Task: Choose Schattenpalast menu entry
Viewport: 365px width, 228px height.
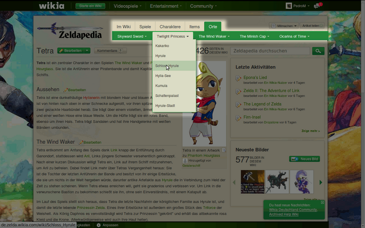Action: tap(174, 96)
